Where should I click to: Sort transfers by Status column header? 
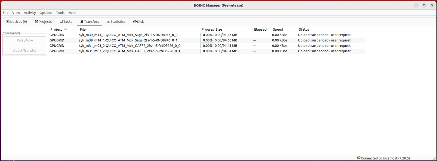(x=304, y=29)
